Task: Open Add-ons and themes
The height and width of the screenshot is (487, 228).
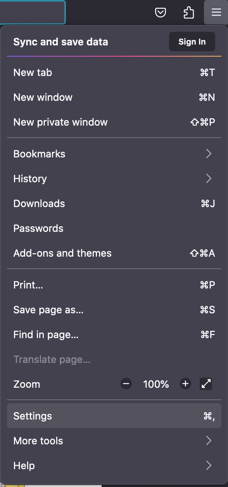Action: tap(114, 253)
